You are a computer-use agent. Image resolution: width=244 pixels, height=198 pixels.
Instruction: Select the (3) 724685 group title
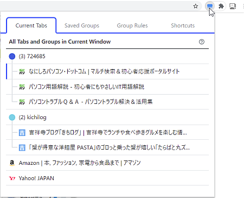pyautogui.click(x=32, y=57)
